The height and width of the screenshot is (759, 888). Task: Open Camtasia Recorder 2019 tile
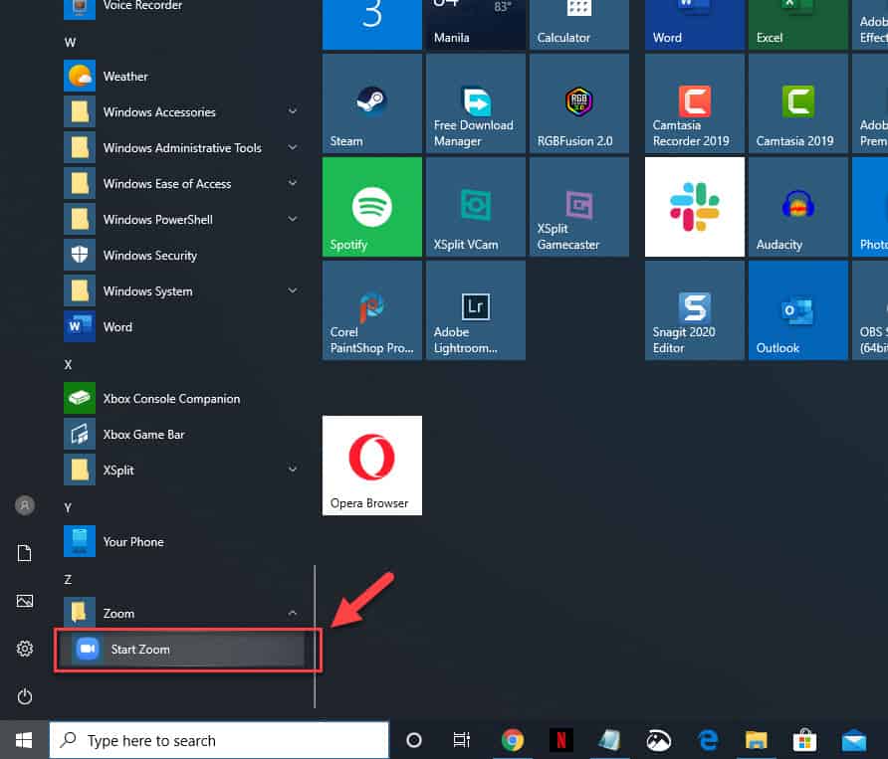695,103
